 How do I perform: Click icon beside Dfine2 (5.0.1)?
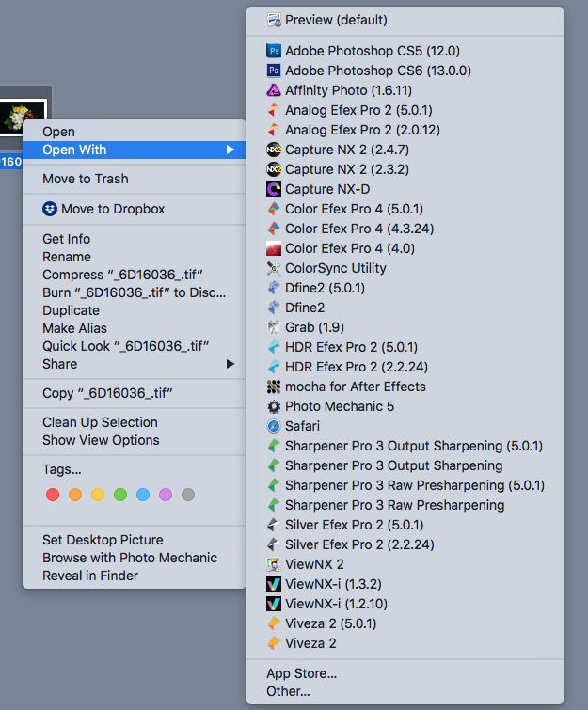(274, 288)
